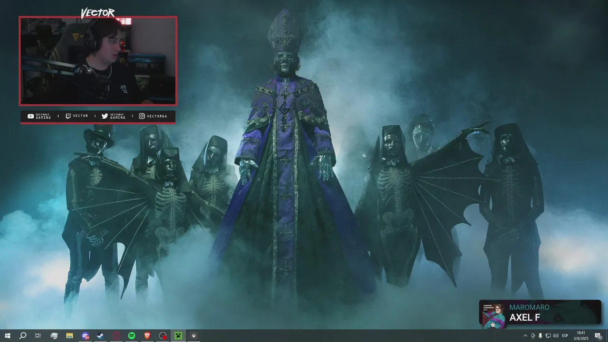Open the taskbar search magnifier

(22, 336)
